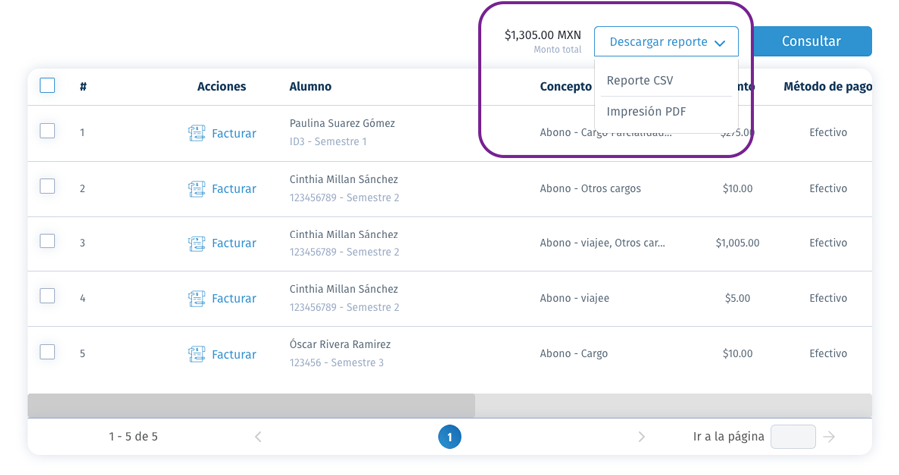The height and width of the screenshot is (475, 899).
Task: Check the select-all checkbox in header
Action: 48,86
